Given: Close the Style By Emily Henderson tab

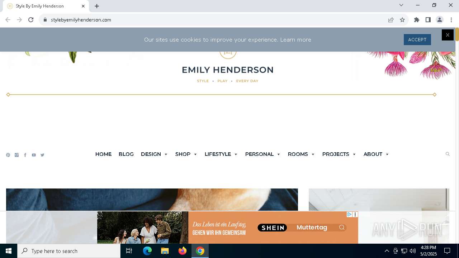Looking at the screenshot, I should coord(83,6).
